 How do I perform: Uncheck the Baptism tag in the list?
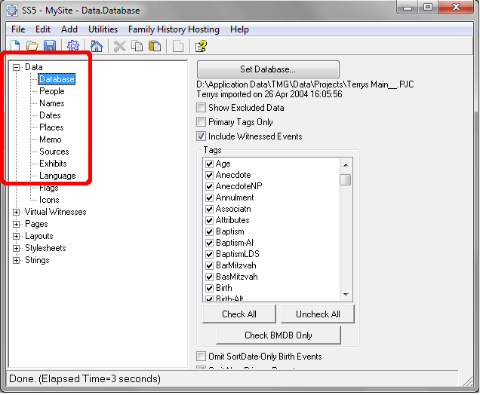pos(210,231)
